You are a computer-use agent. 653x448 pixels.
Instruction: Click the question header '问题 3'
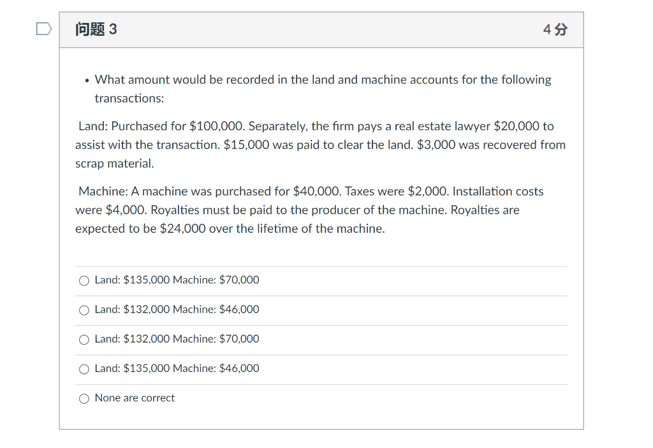point(96,29)
